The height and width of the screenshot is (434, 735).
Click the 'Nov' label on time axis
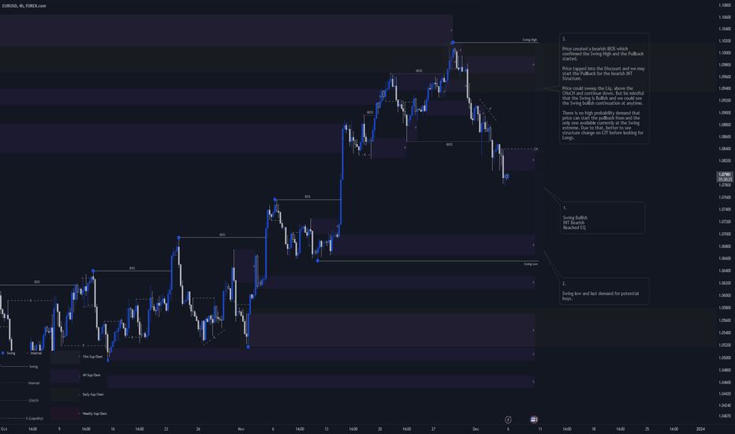pyautogui.click(x=241, y=428)
